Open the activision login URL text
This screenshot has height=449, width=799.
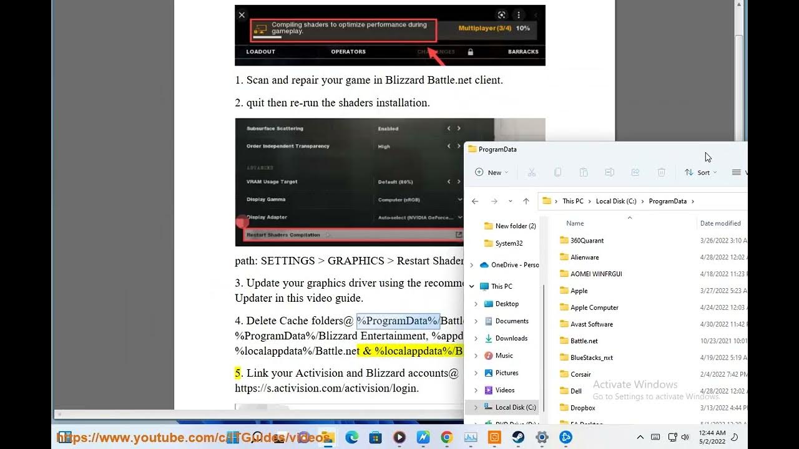click(x=326, y=388)
